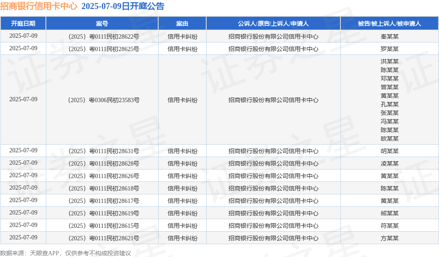Click defendant 符某某
439x257 pixels.
pyautogui.click(x=389, y=226)
